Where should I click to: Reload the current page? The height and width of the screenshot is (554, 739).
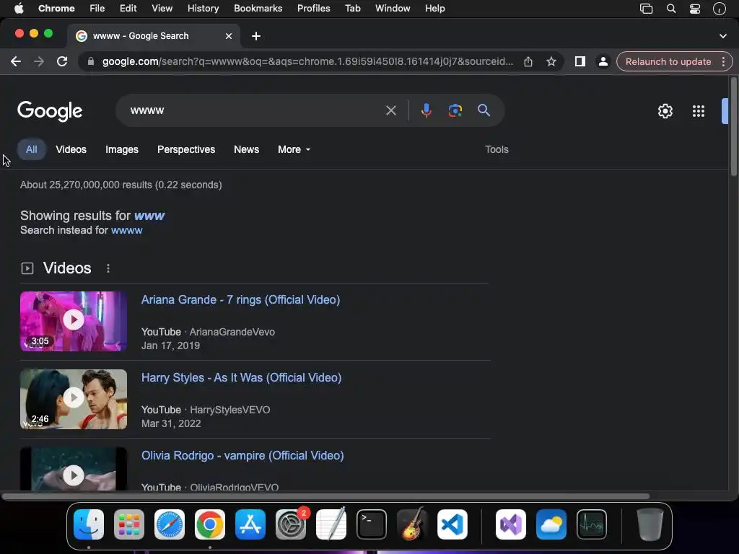pos(62,62)
